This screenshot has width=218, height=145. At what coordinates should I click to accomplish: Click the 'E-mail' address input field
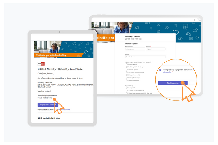145,57
